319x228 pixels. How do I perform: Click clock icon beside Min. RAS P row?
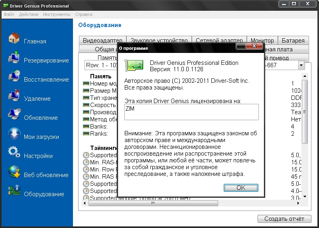[86, 176]
